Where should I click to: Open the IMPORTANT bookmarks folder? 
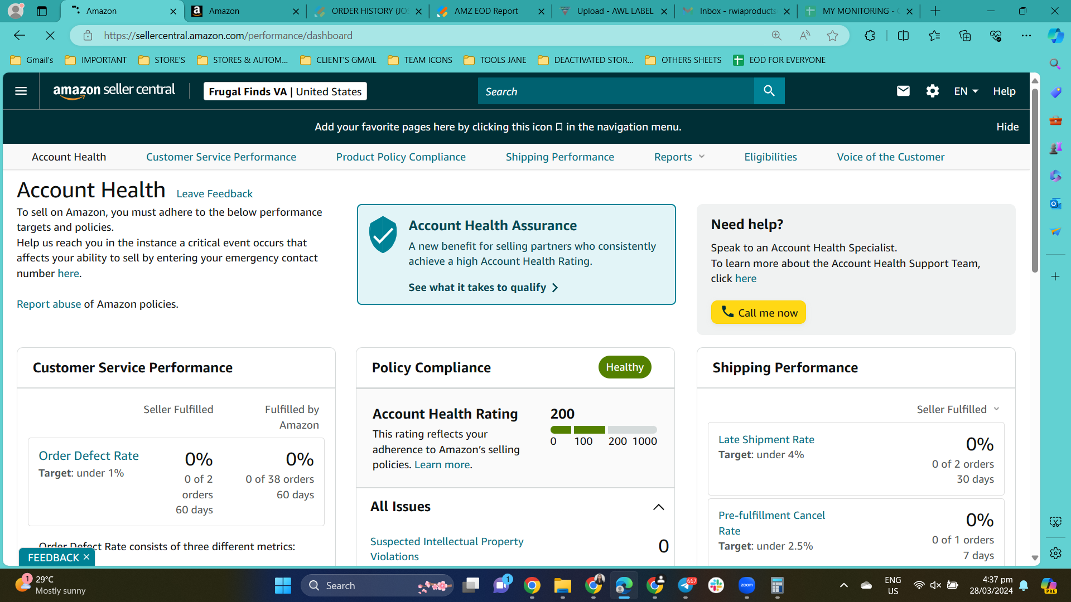click(96, 60)
